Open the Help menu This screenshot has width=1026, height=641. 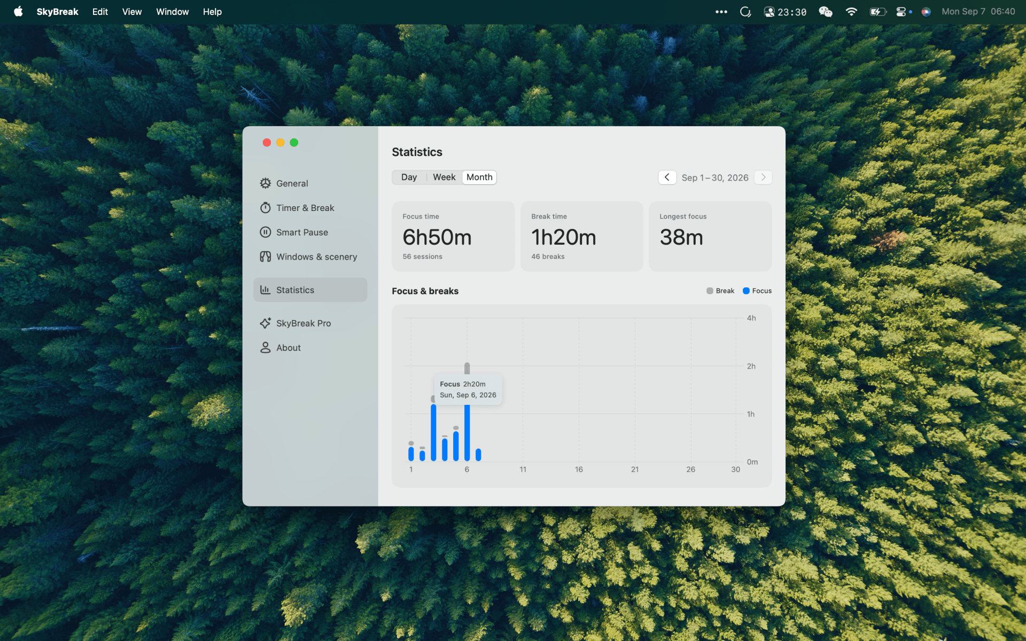tap(212, 12)
